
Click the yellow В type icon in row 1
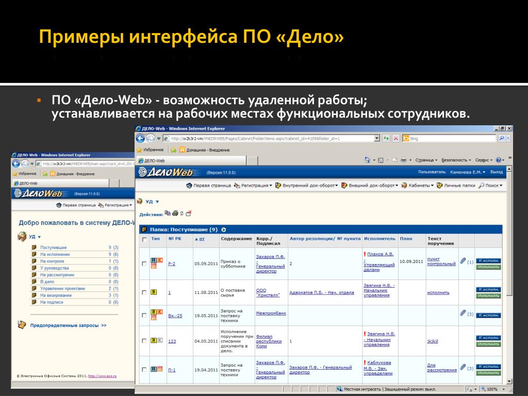tap(154, 292)
